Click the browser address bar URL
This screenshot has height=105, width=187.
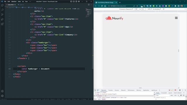point(118,6)
